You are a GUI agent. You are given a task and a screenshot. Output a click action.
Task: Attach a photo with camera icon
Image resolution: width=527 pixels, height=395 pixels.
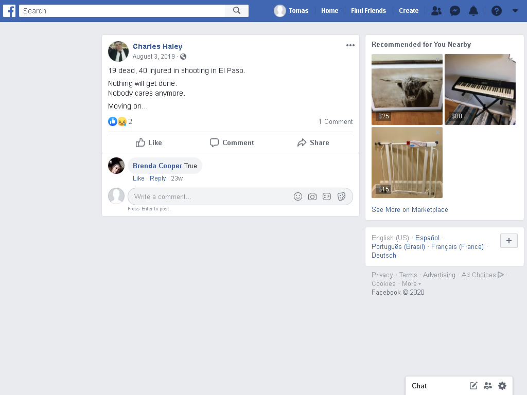(x=312, y=196)
